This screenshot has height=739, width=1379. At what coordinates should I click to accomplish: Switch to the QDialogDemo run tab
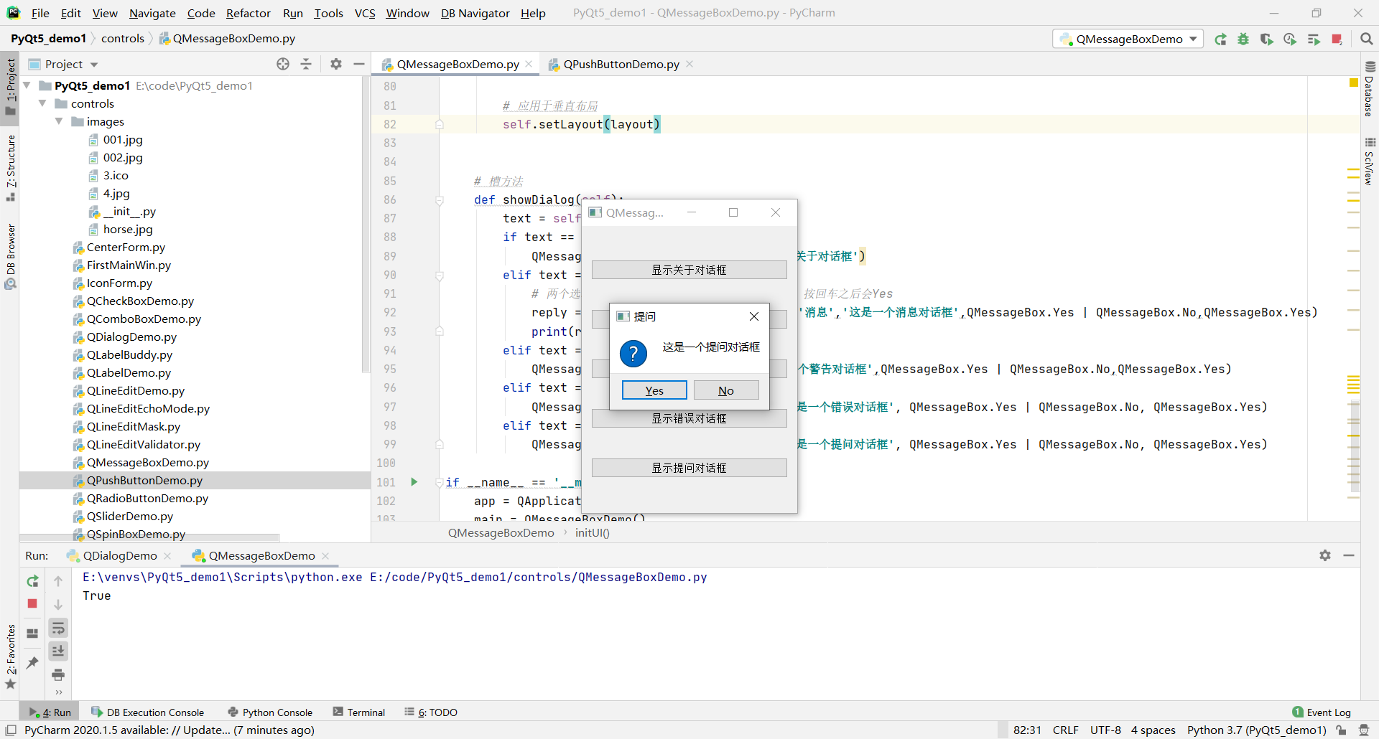click(x=119, y=555)
